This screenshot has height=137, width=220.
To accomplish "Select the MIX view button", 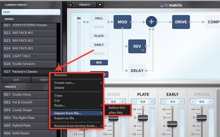I will click(99, 63).
